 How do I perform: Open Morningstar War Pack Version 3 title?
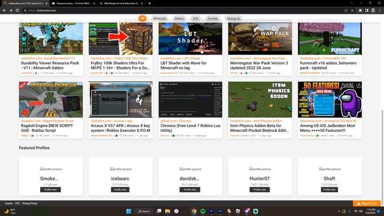point(259,65)
